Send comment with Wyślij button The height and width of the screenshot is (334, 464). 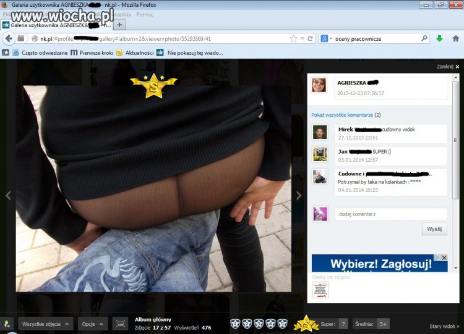click(x=434, y=229)
